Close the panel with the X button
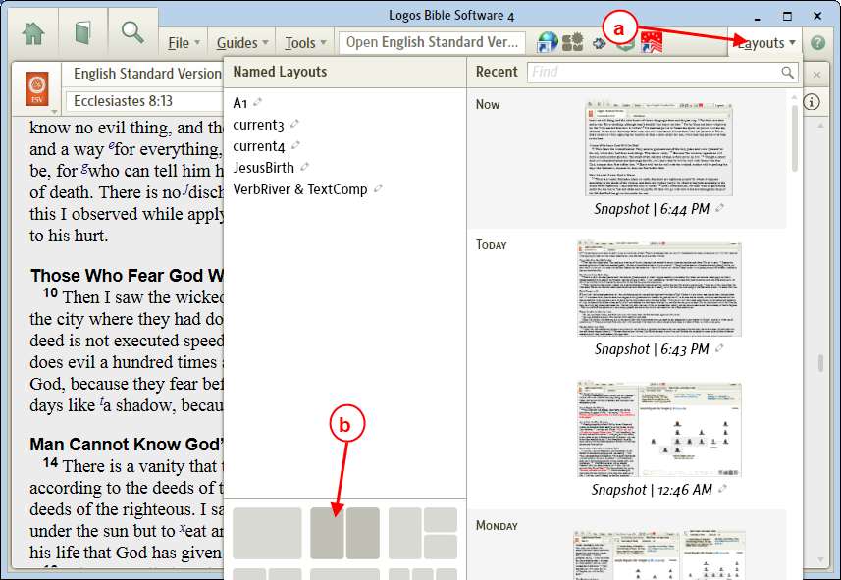 pos(816,74)
